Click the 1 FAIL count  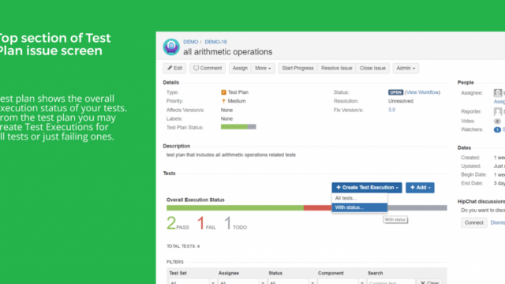coord(206,223)
